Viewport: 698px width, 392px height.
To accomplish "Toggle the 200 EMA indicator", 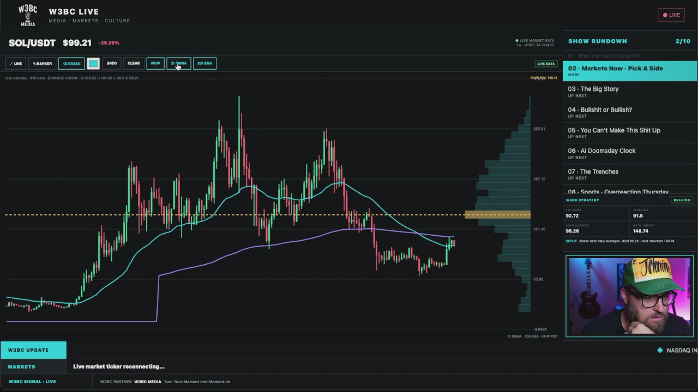I will [x=205, y=64].
